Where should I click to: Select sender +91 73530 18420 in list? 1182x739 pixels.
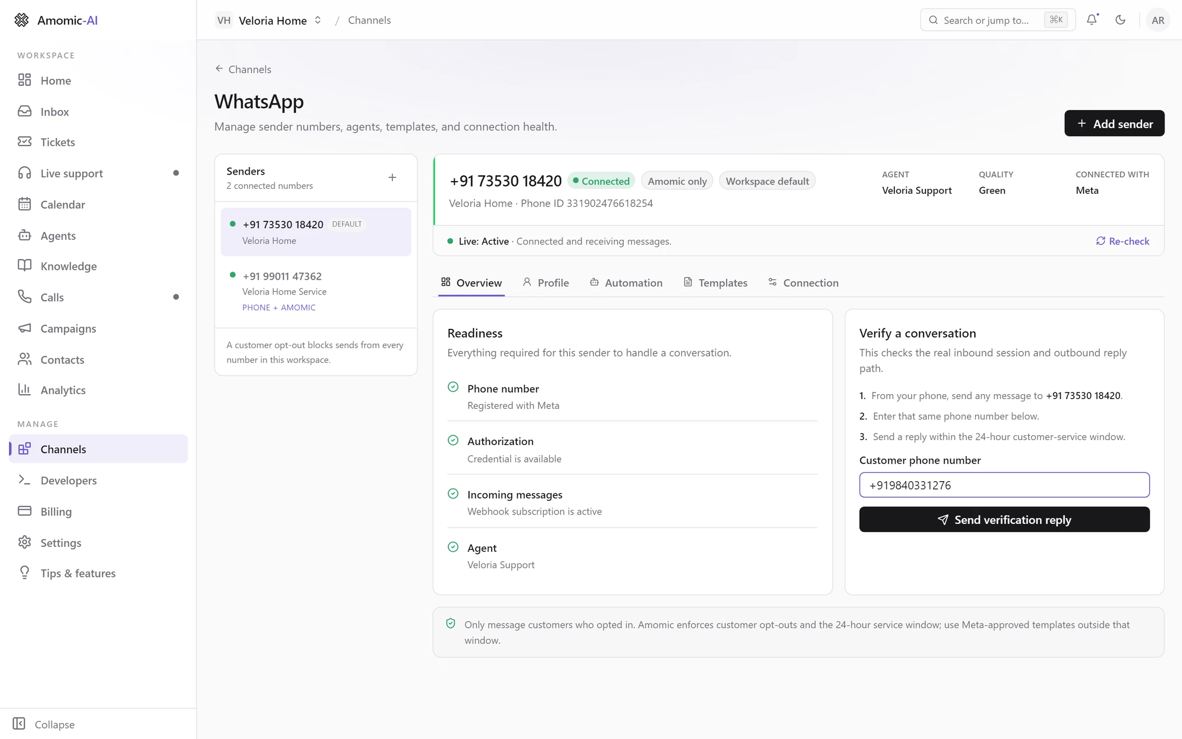[316, 232]
